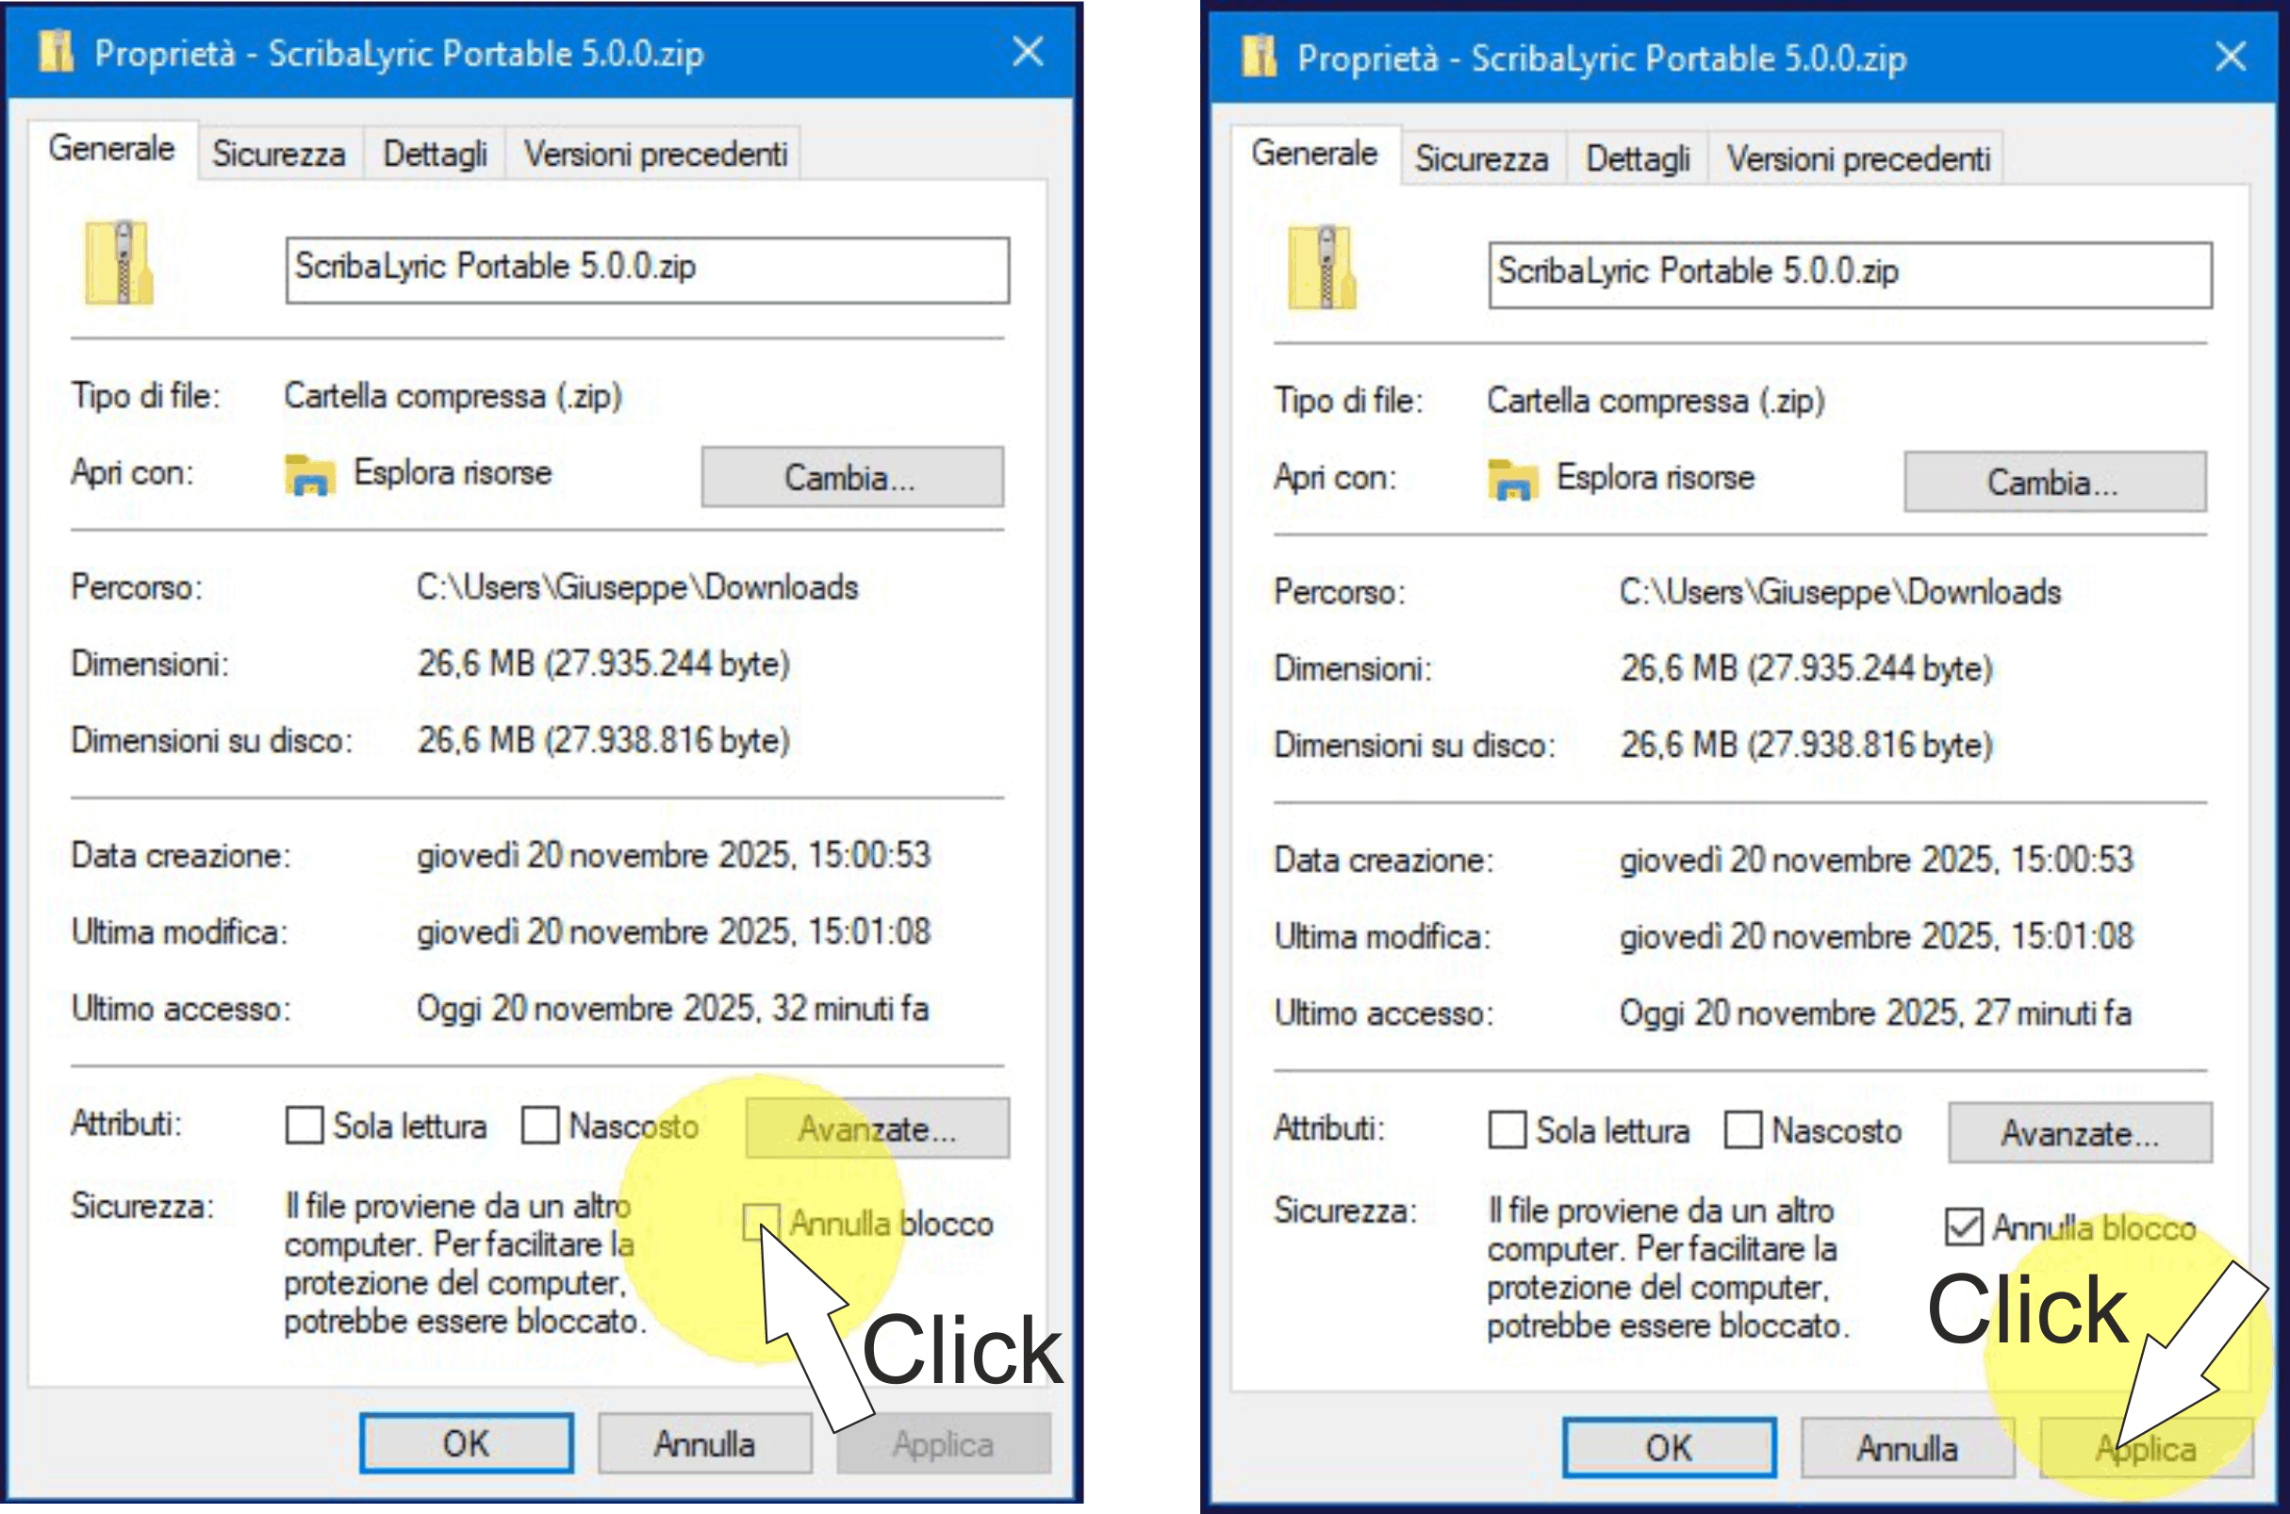This screenshot has width=2290, height=1514.
Task: Click Esplora risorse icon in right dialog
Action: coord(1513,480)
